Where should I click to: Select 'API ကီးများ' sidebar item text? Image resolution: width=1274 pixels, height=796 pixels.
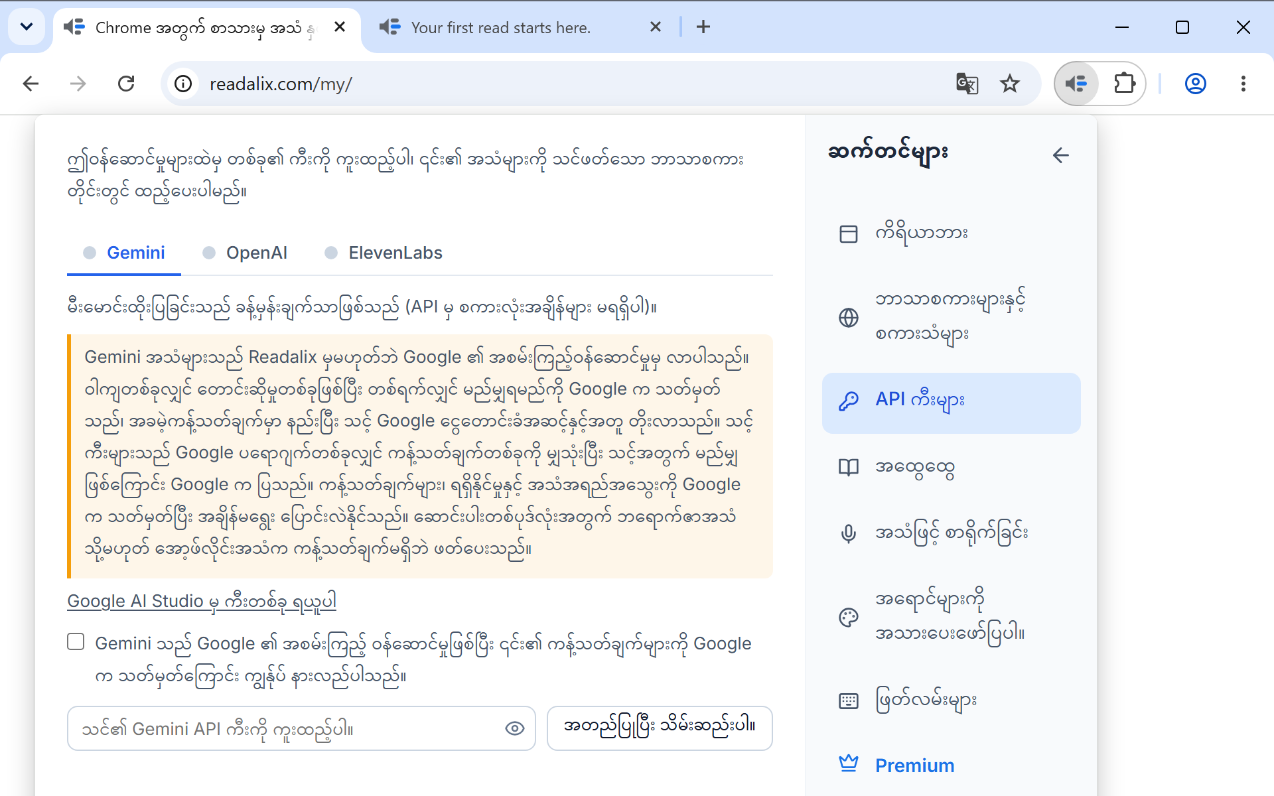tap(920, 401)
